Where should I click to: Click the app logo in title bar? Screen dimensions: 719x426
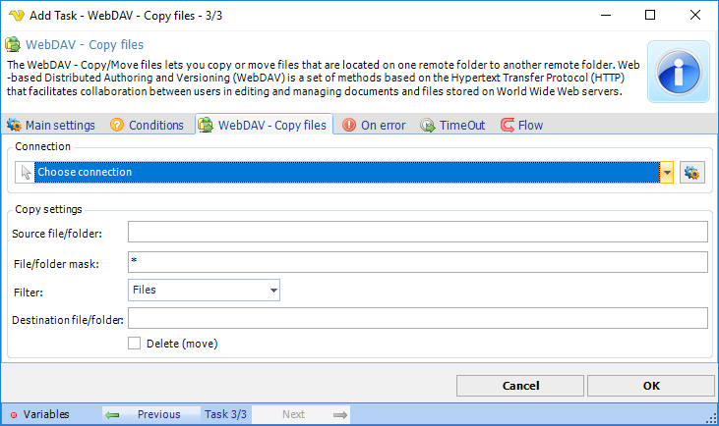point(17,15)
